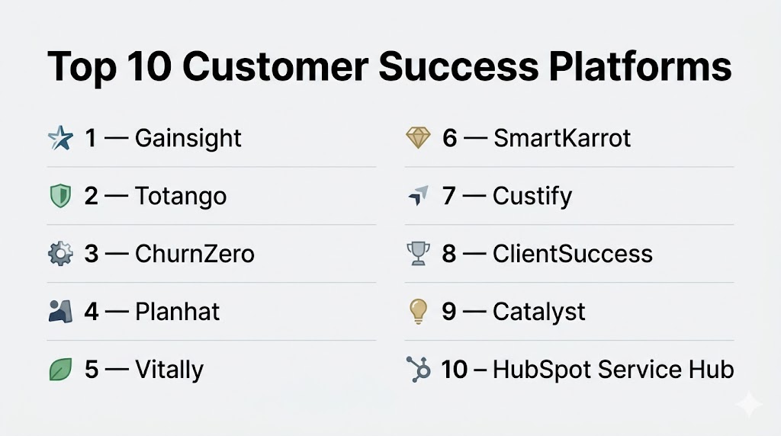781x436 pixels.
Task: Click the star icon beside Gainsight
Action: (60, 138)
